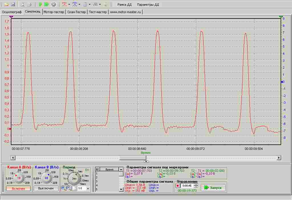292x200 pixels.
Task: Click the grey stop circle toolbar icon
Action: click(x=54, y=5)
